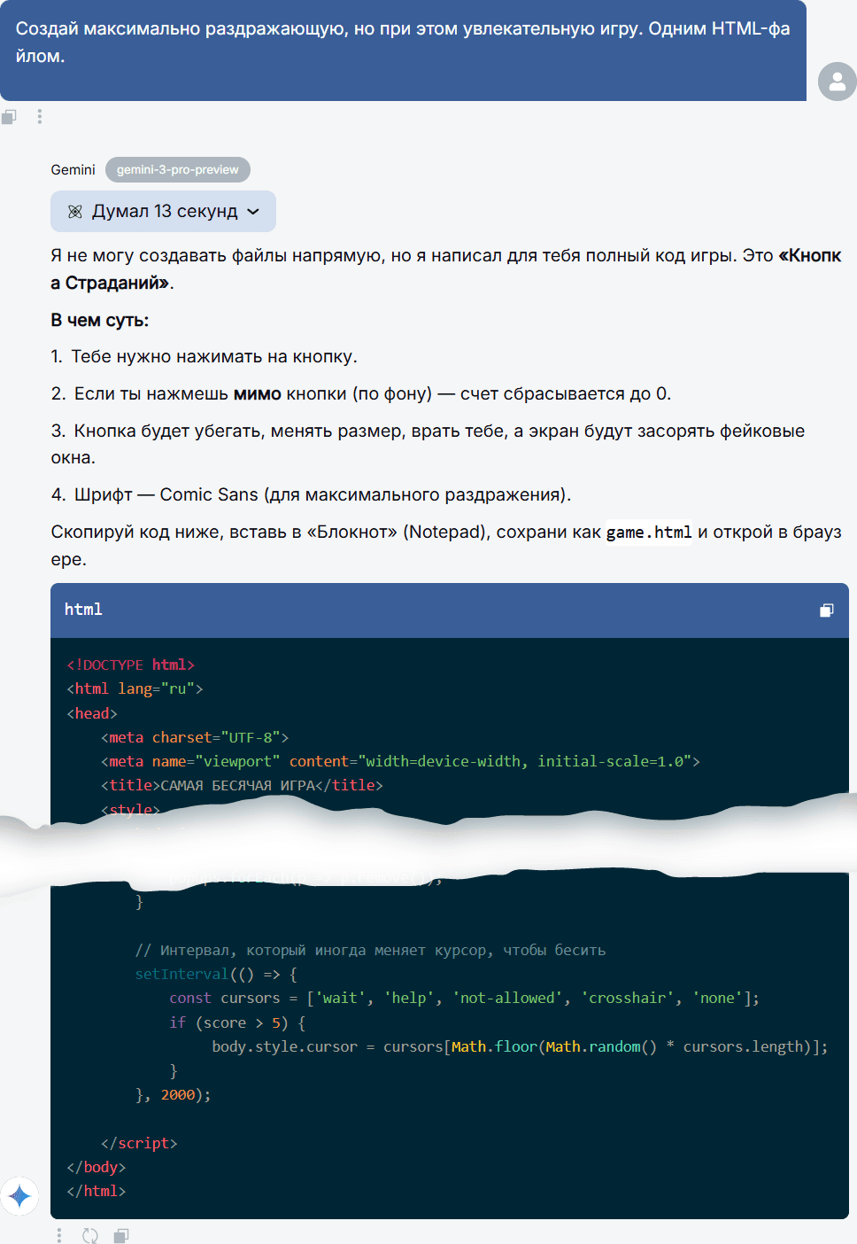Click the game.html inline code text
This screenshot has height=1244, width=857.
(648, 533)
